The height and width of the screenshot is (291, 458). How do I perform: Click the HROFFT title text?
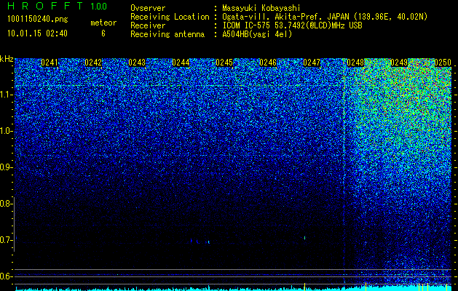pos(45,6)
